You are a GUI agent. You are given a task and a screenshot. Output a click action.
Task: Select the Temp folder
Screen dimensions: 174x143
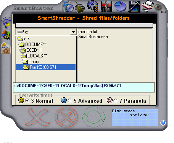tap(31, 62)
